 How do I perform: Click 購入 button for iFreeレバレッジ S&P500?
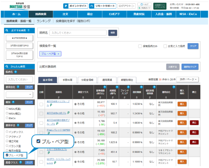(x=182, y=132)
